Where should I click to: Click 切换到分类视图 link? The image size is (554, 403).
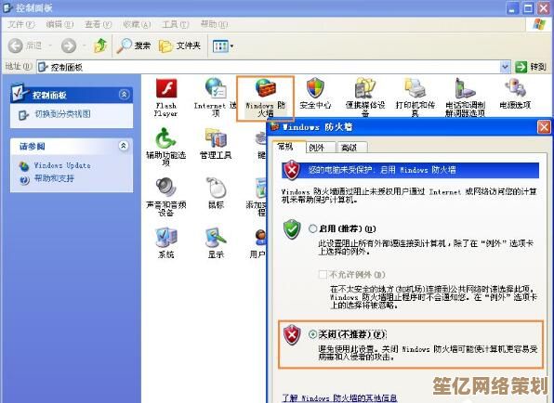pyautogui.click(x=62, y=114)
